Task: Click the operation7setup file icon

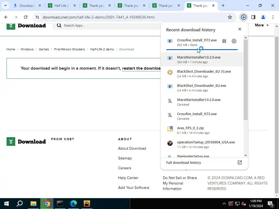Action: (170, 143)
